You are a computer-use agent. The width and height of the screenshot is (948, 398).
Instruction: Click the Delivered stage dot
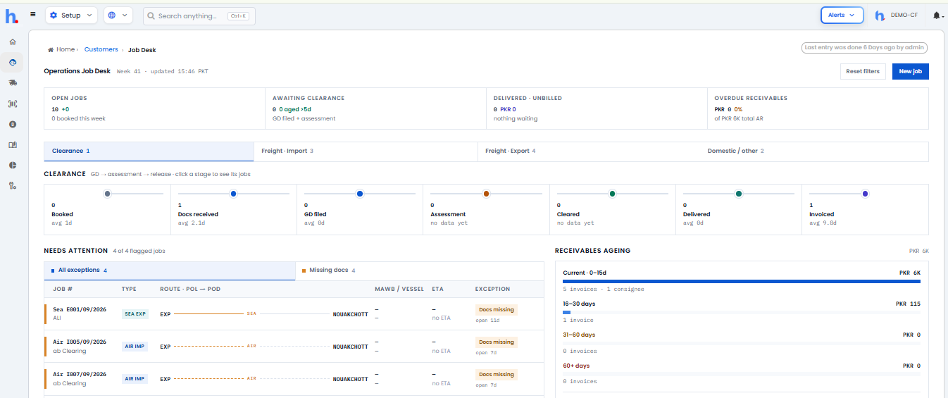pos(739,194)
